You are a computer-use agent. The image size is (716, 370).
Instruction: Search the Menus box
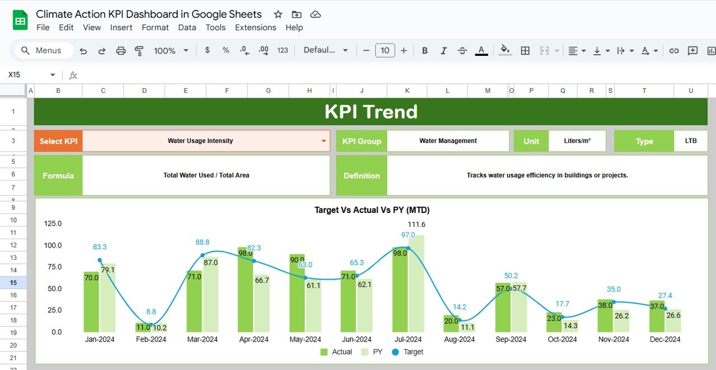(44, 50)
